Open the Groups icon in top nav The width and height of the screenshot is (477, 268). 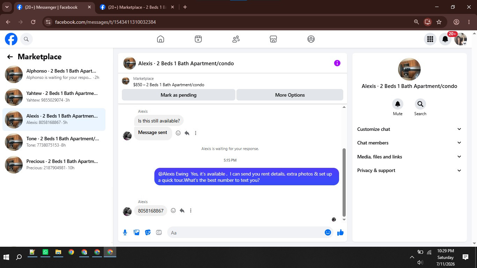coord(311,39)
